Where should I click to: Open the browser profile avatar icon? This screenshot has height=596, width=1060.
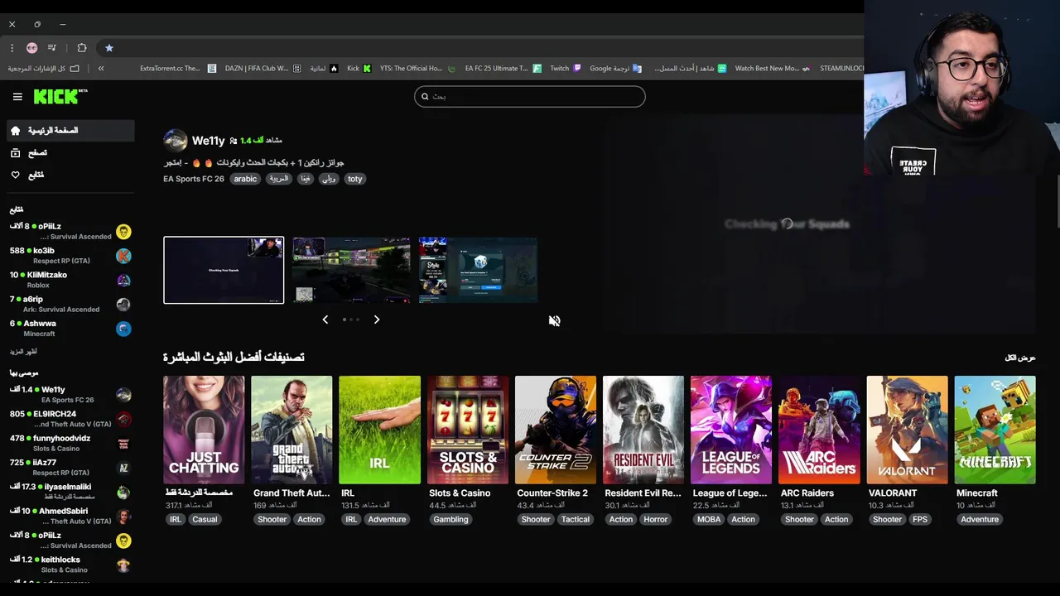click(x=31, y=48)
